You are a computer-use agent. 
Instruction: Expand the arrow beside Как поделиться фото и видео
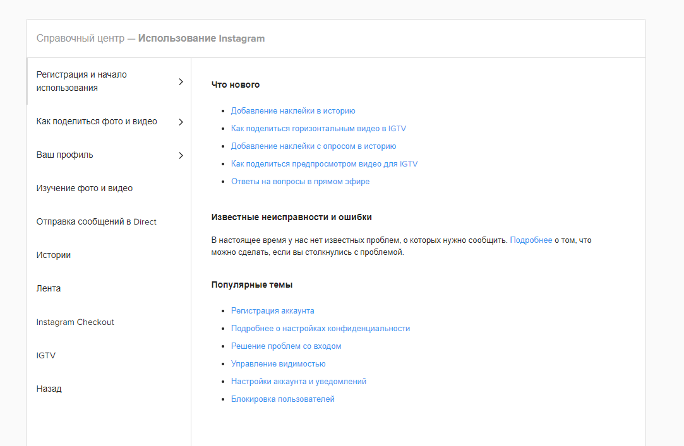pos(181,122)
